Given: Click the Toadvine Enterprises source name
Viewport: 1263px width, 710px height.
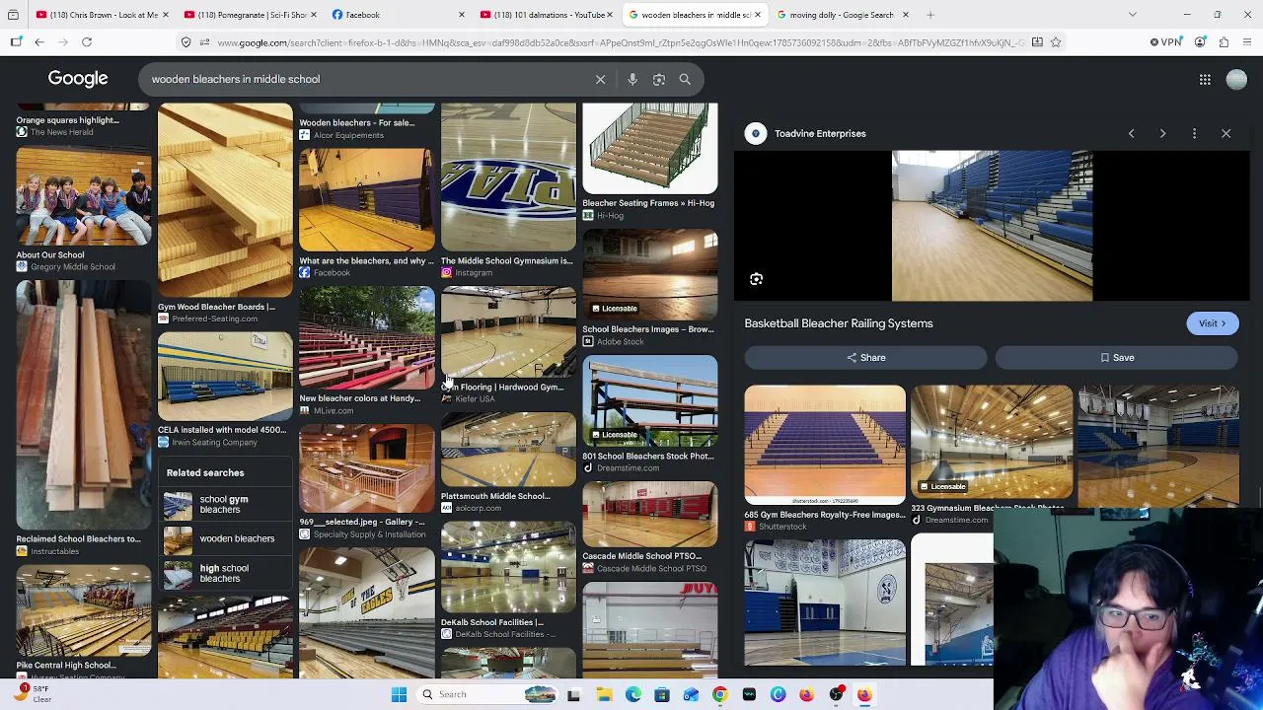Looking at the screenshot, I should [820, 133].
